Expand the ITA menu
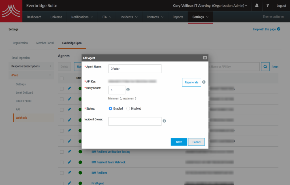 107,17
